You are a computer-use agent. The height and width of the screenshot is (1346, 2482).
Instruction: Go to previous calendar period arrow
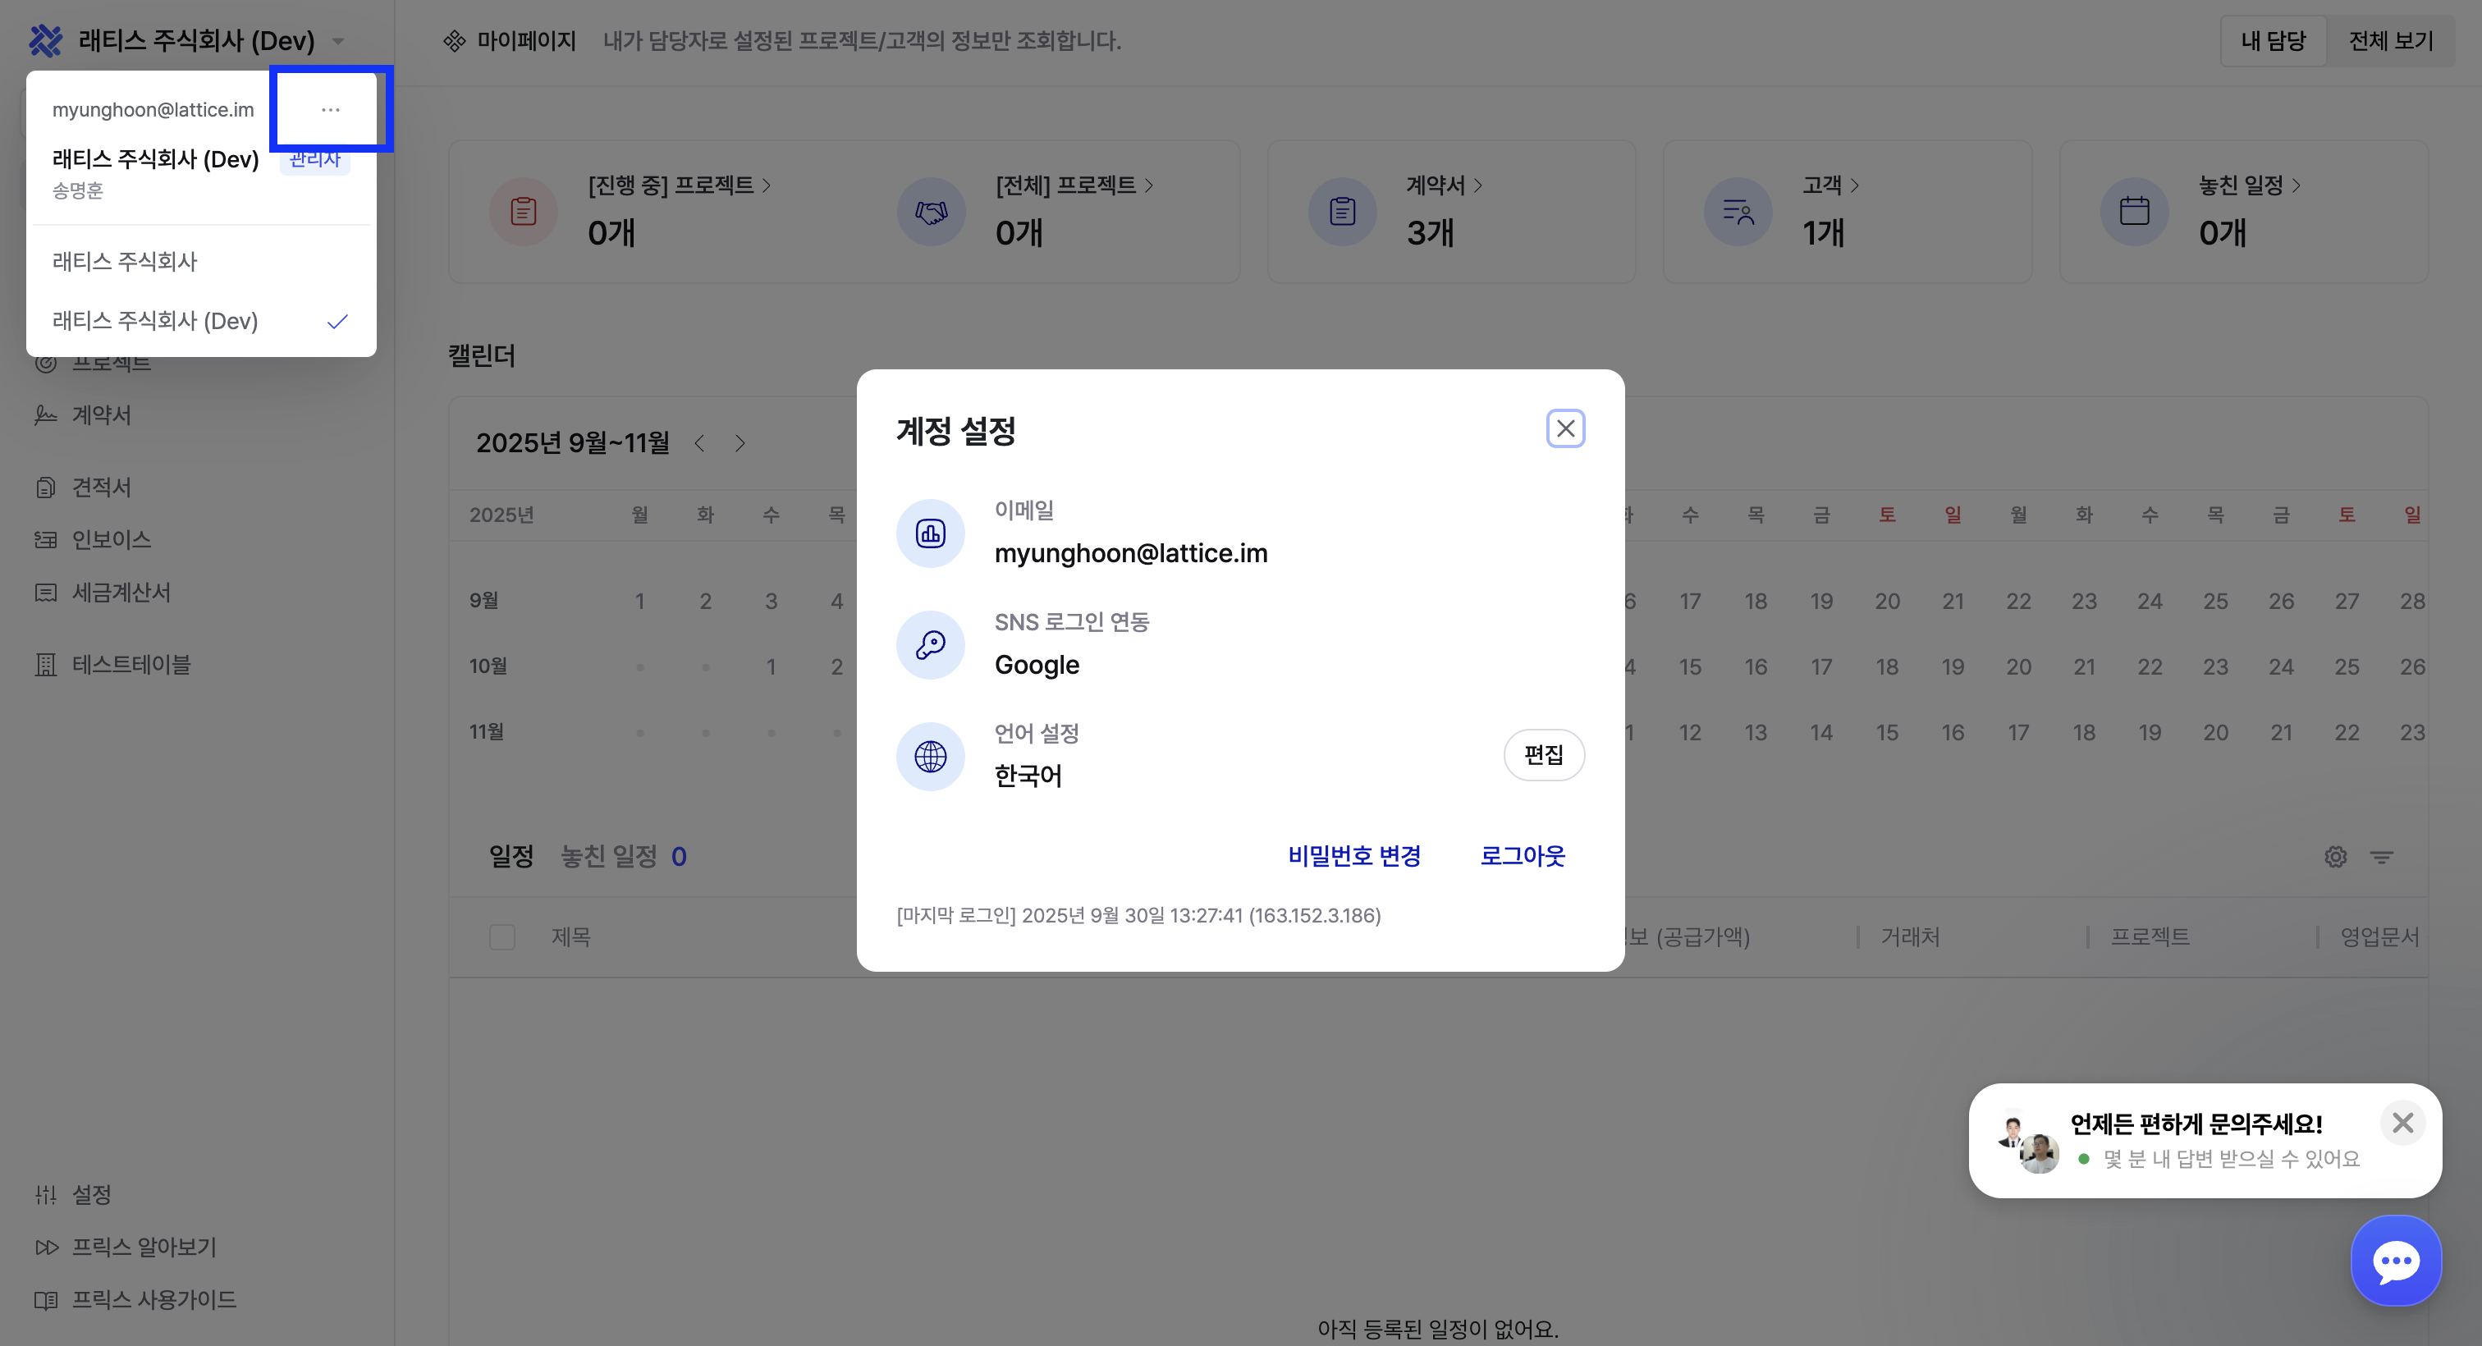699,443
